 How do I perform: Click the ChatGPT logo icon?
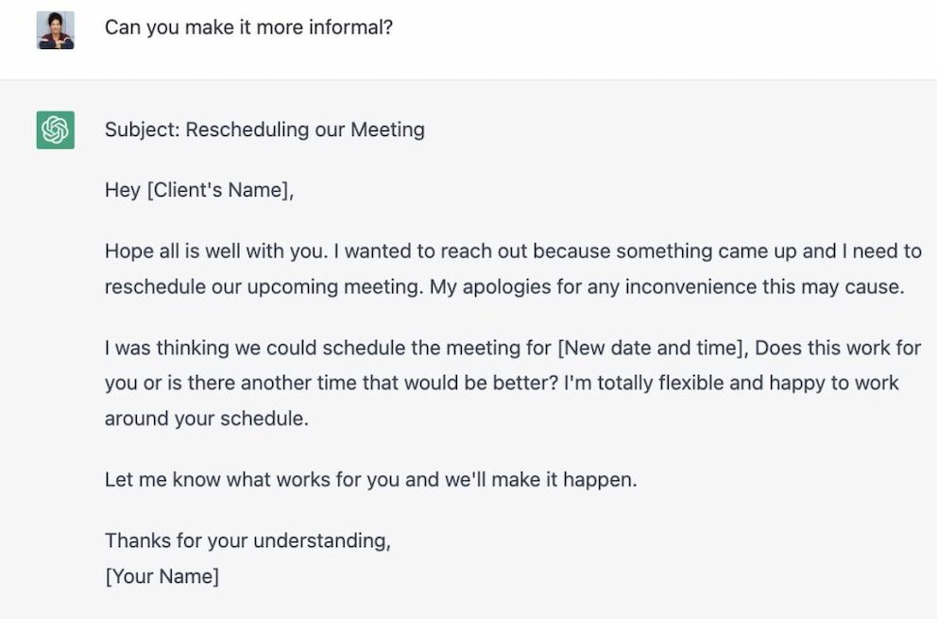(x=56, y=129)
